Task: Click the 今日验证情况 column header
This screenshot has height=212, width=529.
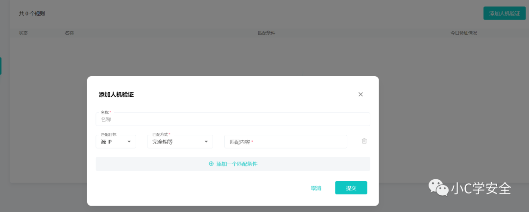Action: tap(464, 33)
